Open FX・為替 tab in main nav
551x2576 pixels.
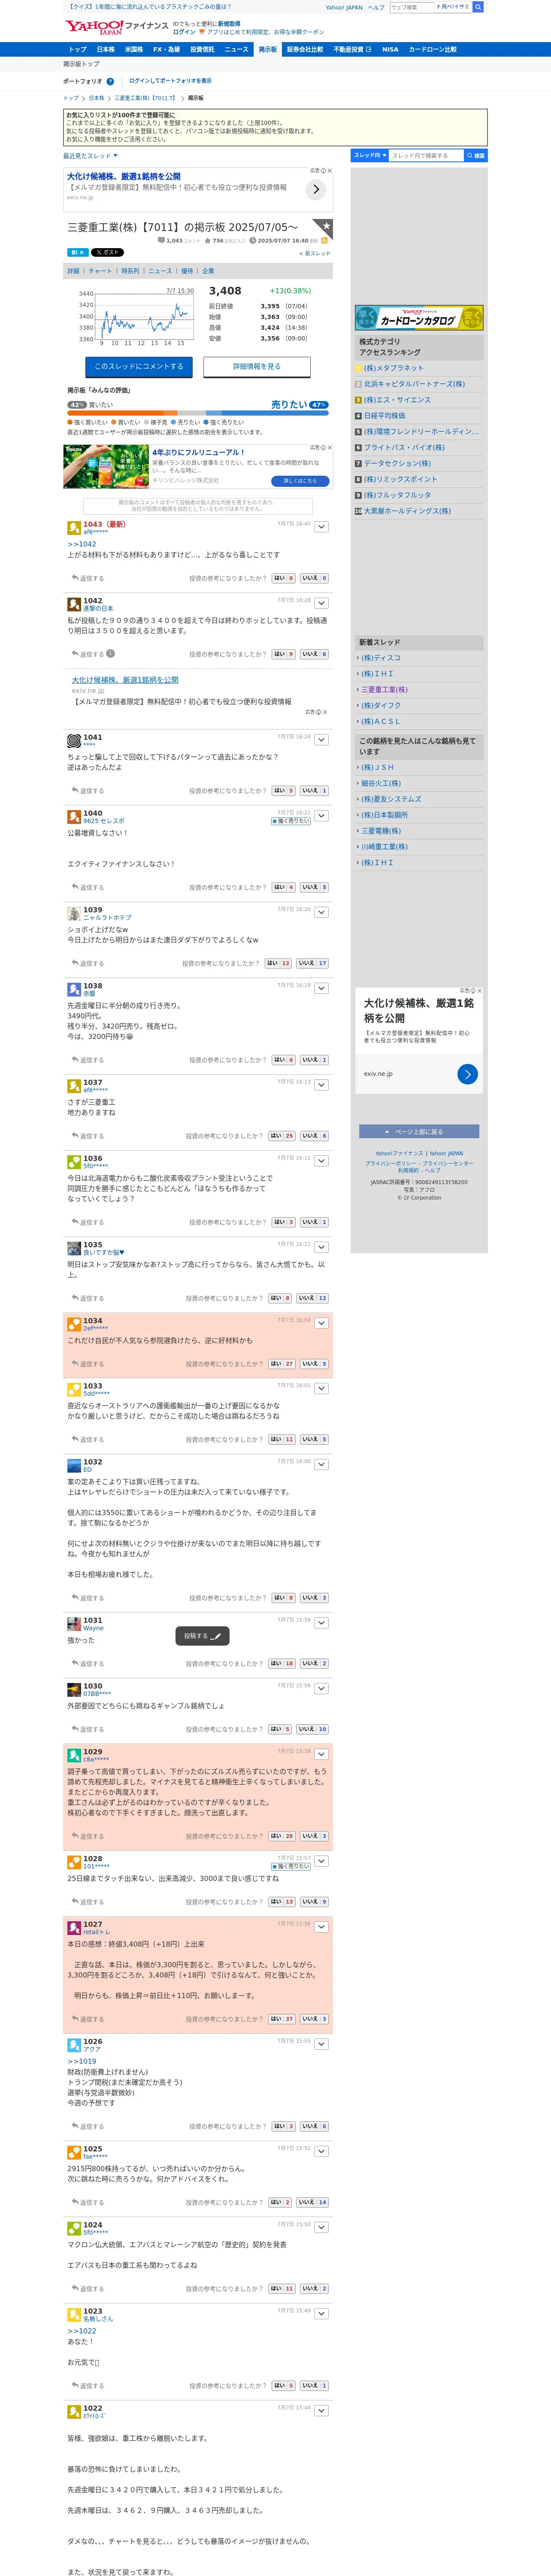pyautogui.click(x=166, y=49)
